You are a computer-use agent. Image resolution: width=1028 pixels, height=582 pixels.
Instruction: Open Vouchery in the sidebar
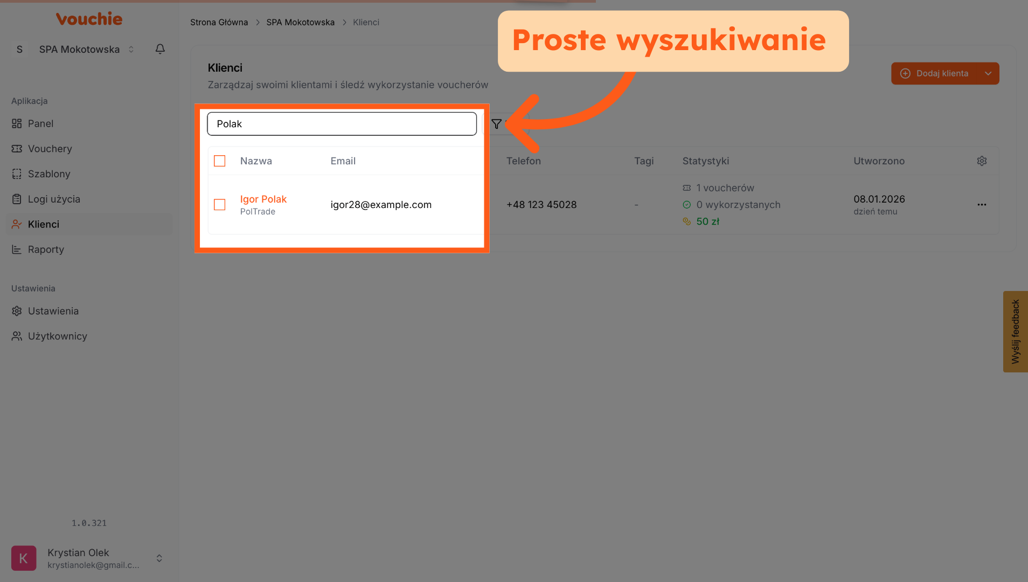[50, 149]
